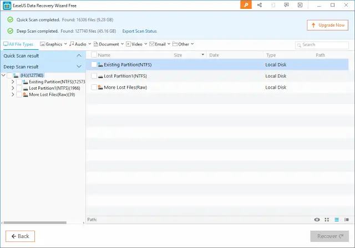355x248 pixels.
Task: Open the title bar dropdown menu icon
Action: coord(300,5)
